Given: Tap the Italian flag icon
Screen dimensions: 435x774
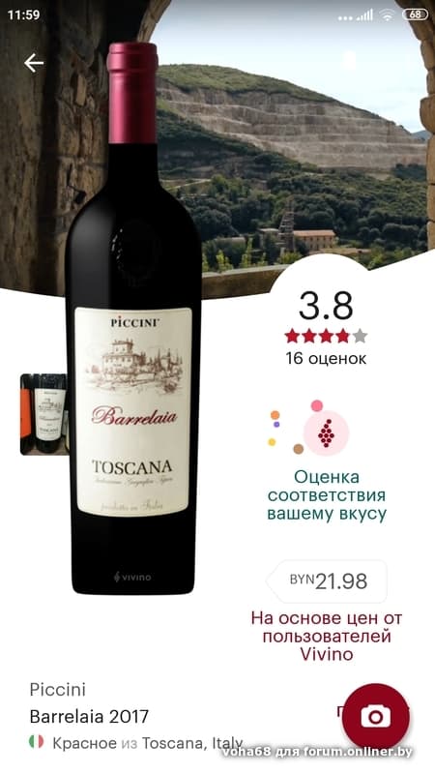Looking at the screenshot, I should pos(36,742).
